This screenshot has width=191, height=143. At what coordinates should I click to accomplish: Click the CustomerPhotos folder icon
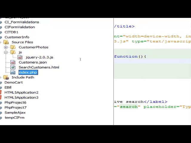tap(13, 47)
